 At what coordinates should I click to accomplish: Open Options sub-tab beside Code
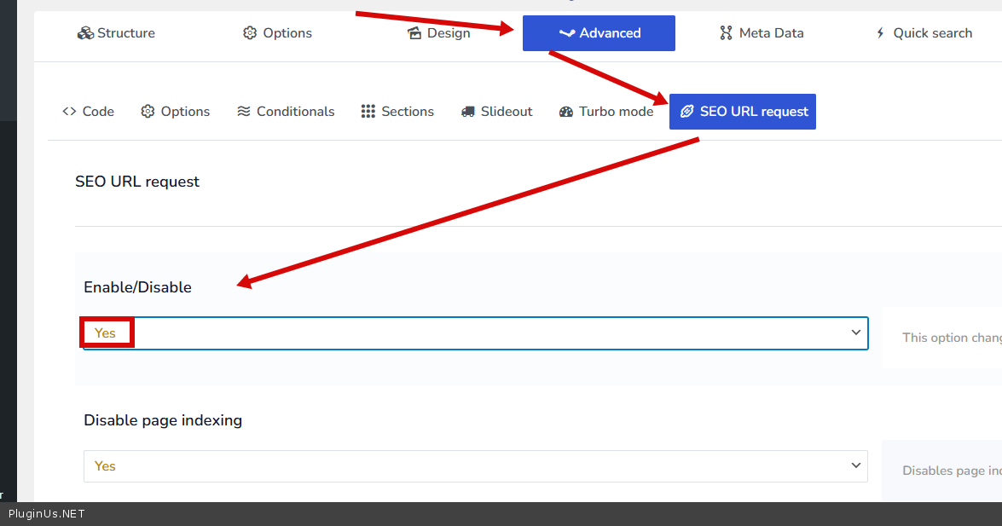[176, 112]
